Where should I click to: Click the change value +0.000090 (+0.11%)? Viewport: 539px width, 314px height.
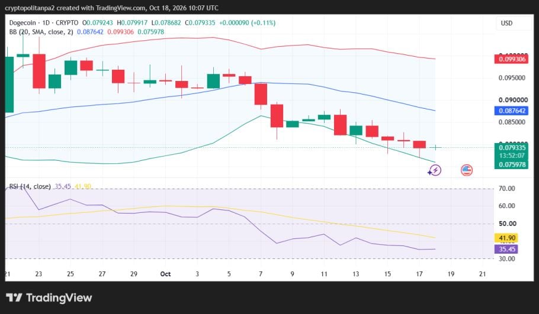click(x=247, y=23)
